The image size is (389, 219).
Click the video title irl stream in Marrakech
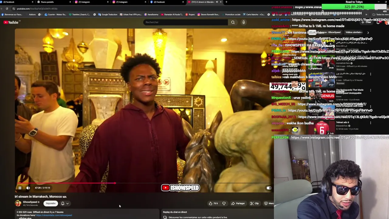[40, 197]
